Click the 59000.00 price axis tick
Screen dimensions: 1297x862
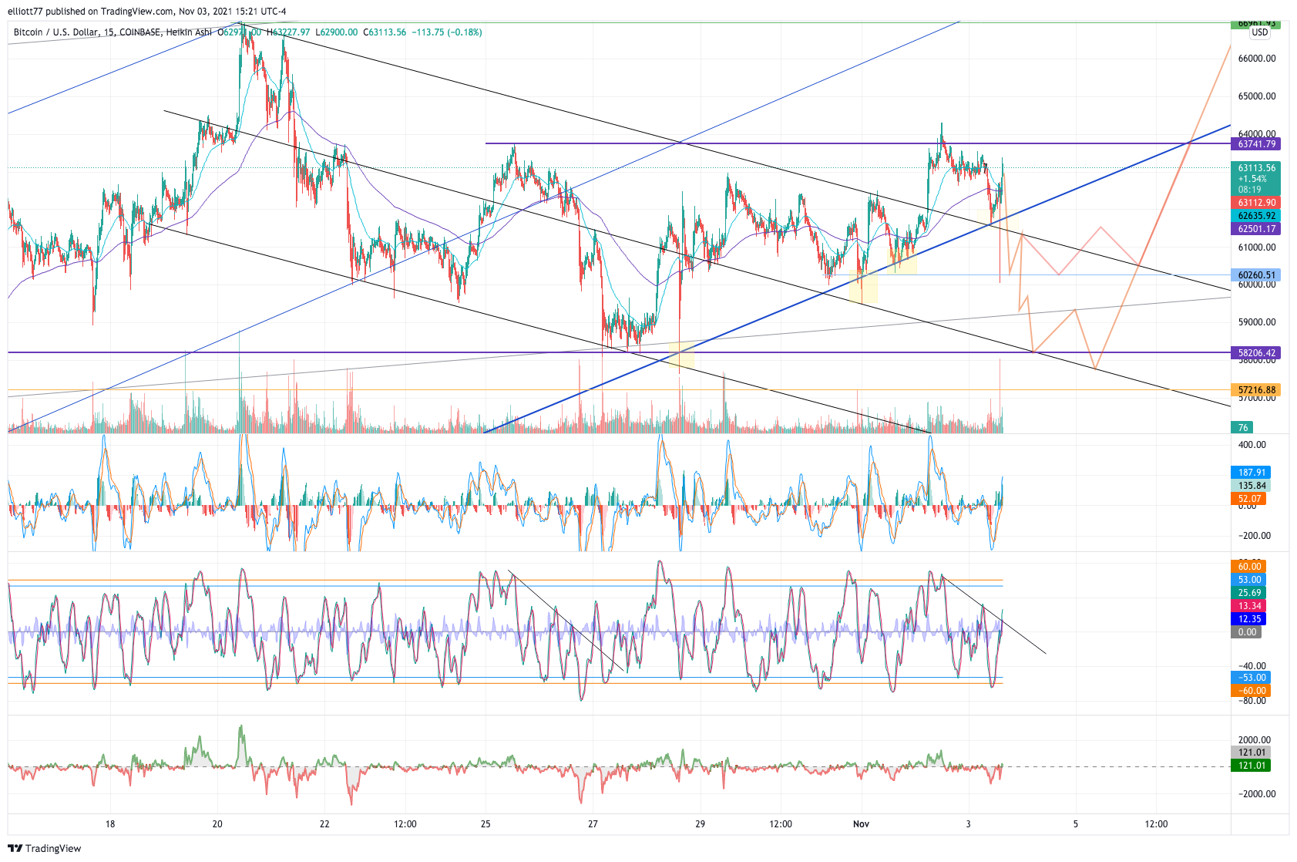click(x=1256, y=322)
